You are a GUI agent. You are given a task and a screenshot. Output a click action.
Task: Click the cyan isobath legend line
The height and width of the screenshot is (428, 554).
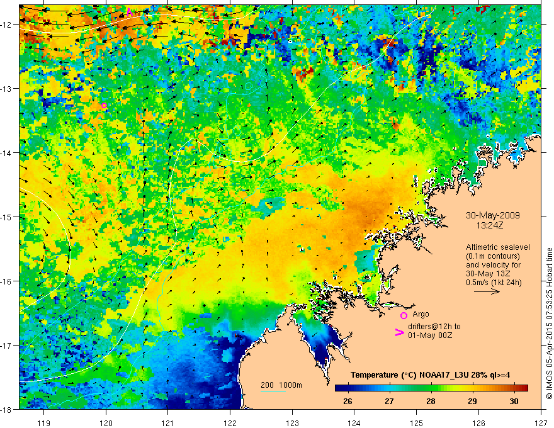point(273,391)
